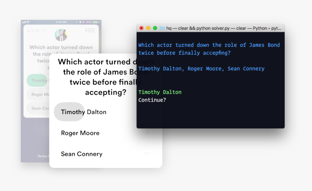The image size is (312, 191).
Task: Click the folder icon in terminal title bar
Action: pos(162,28)
